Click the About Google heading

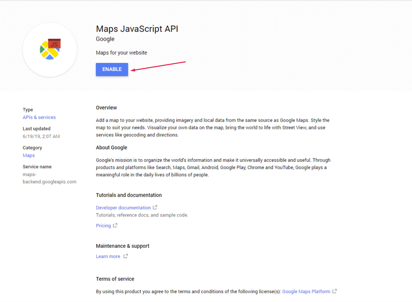pos(112,148)
